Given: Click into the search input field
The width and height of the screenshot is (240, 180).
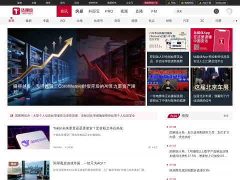Looking at the screenshot, I should 193,11.
